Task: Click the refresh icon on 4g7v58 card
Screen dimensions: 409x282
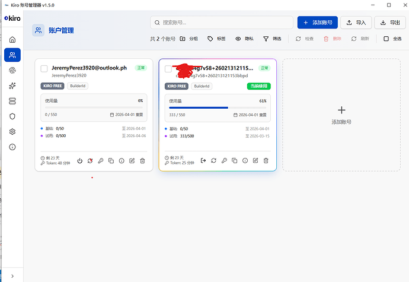Action: [213, 160]
